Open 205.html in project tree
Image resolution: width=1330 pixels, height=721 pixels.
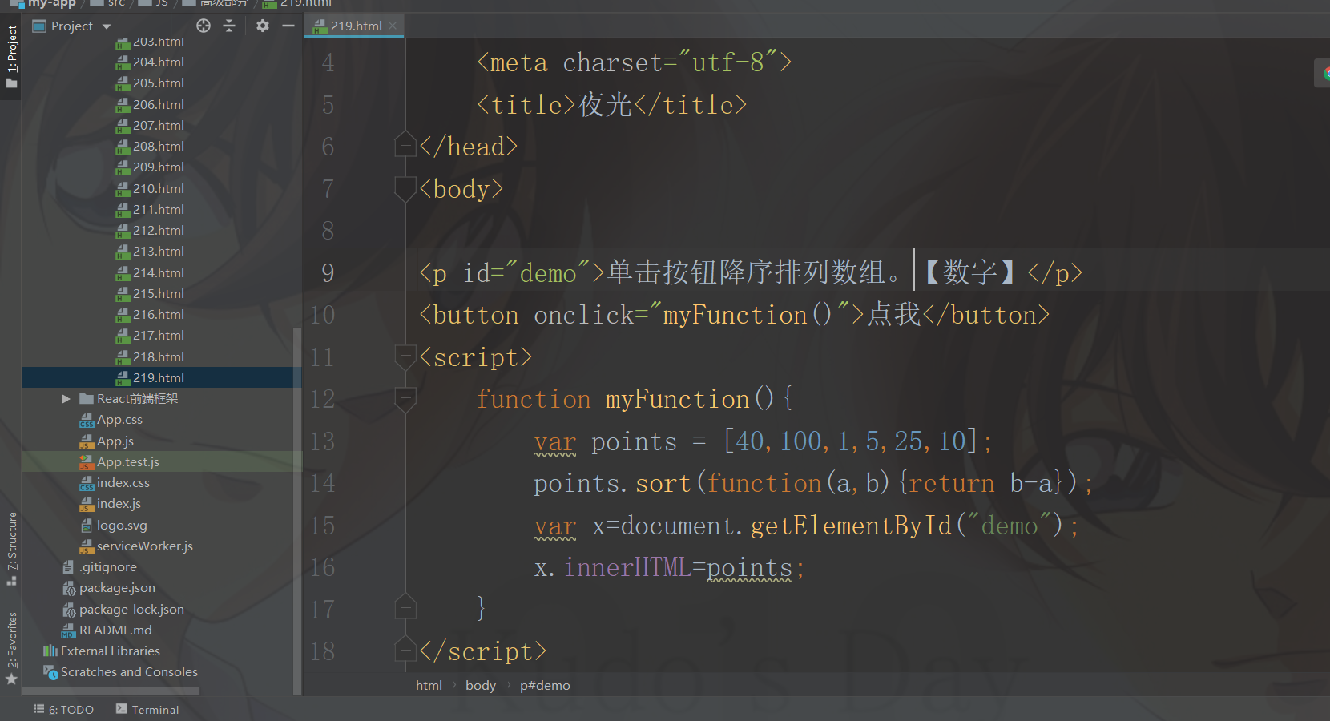click(151, 83)
